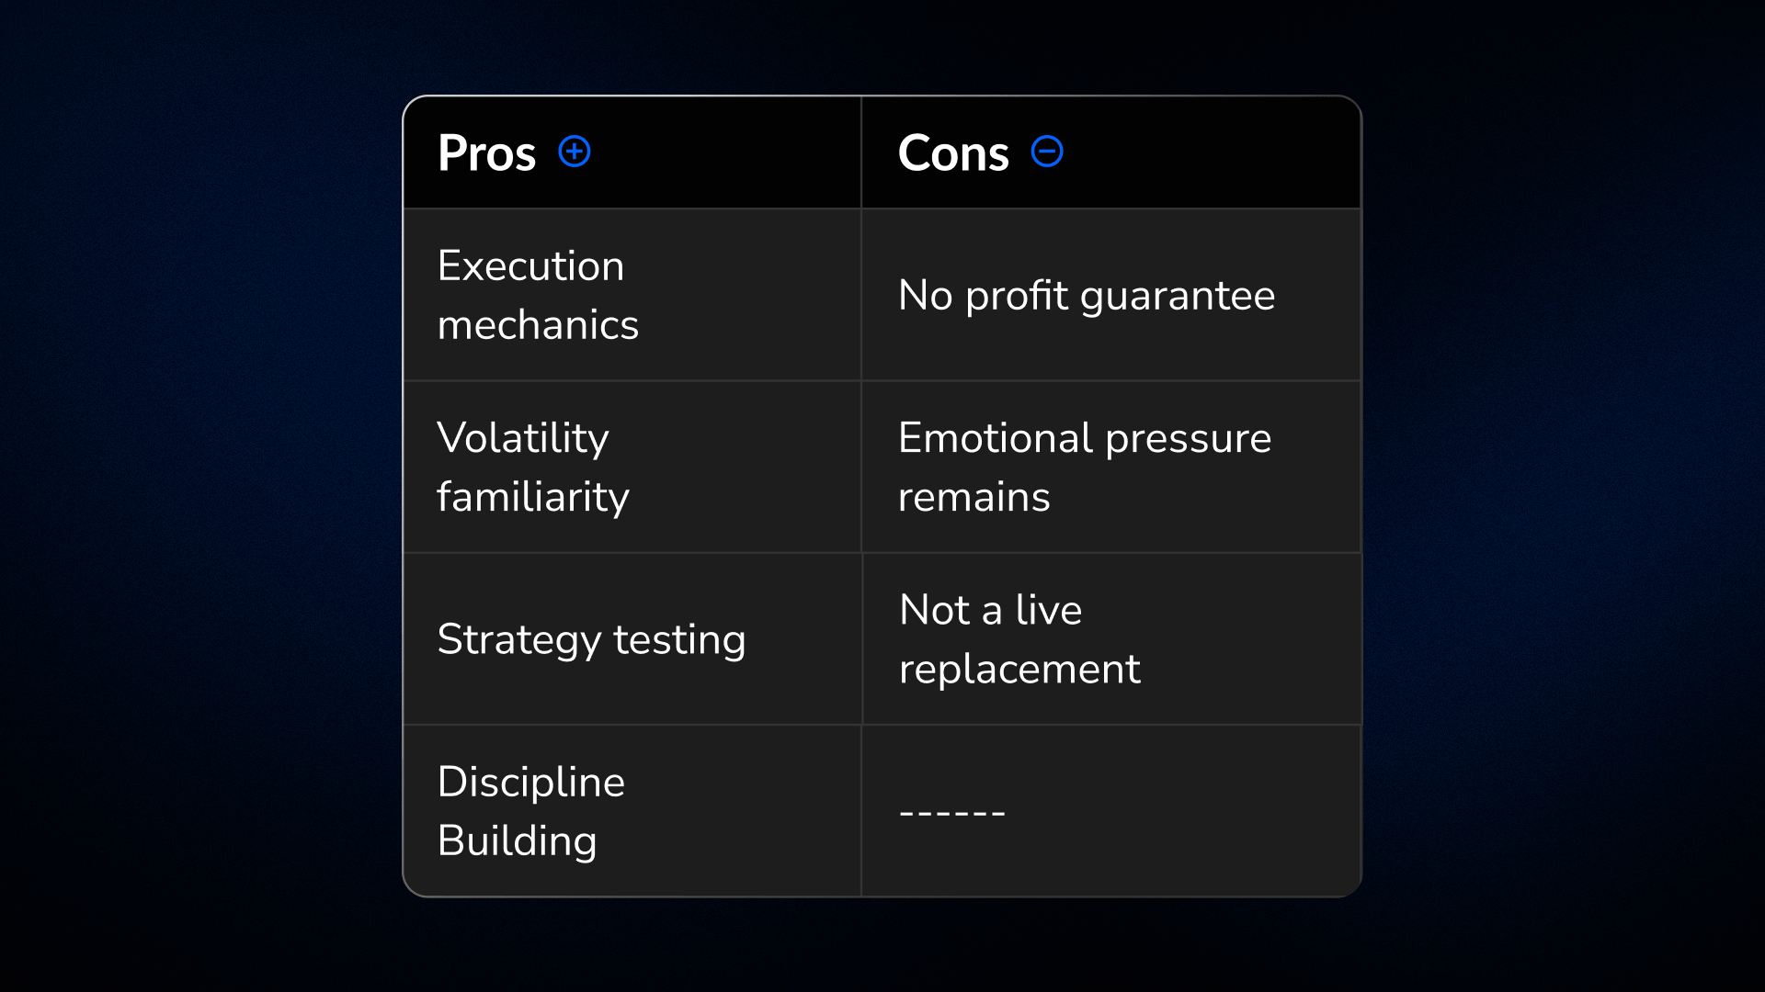Click the words Not a live
This screenshot has height=992, width=1765.
click(990, 610)
